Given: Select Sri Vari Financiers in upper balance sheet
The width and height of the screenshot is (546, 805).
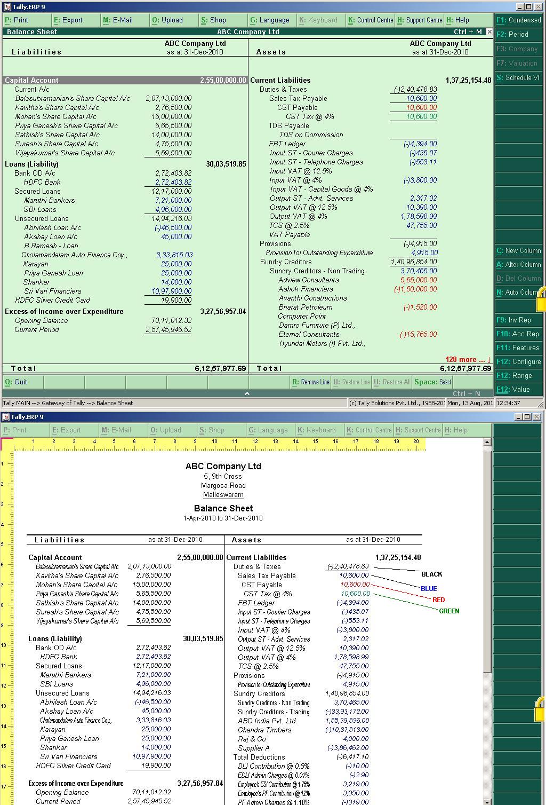Looking at the screenshot, I should coord(53,291).
